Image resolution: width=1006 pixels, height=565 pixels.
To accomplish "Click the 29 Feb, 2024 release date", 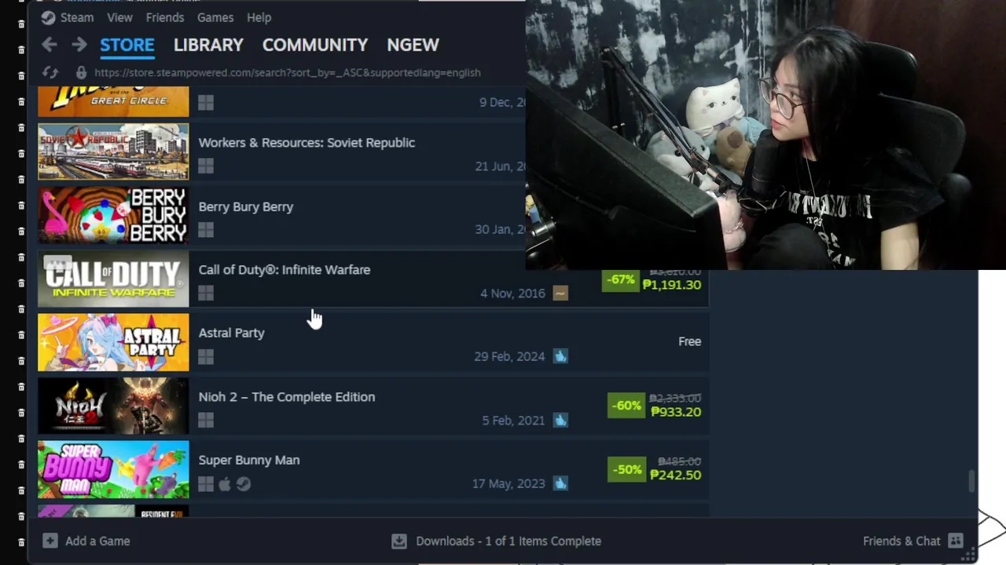I will click(x=509, y=356).
